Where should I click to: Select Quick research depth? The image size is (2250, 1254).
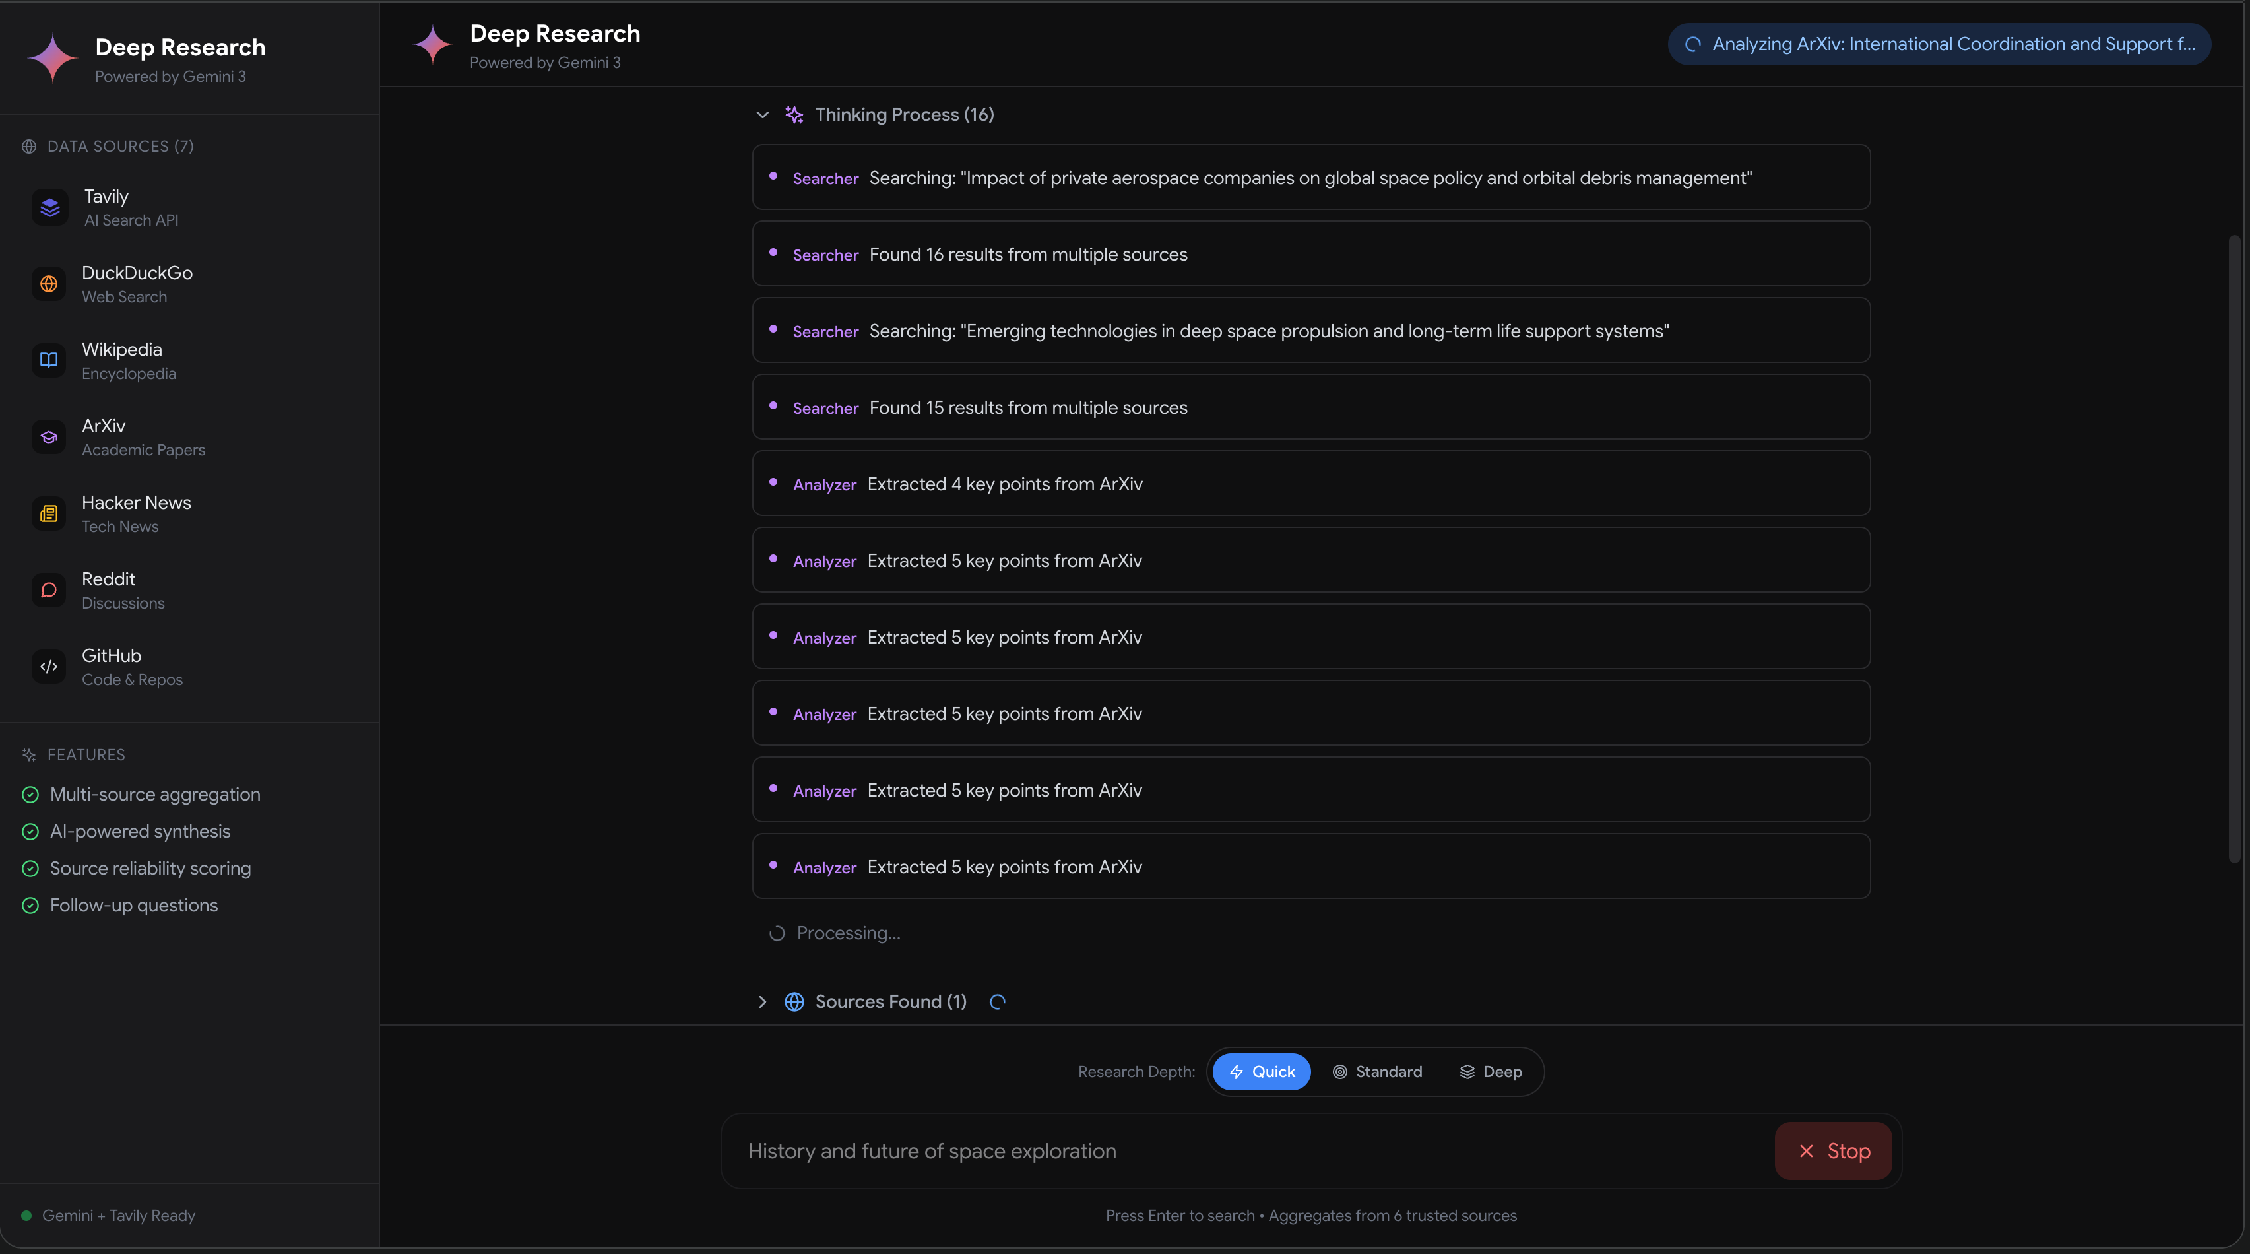click(x=1262, y=1071)
